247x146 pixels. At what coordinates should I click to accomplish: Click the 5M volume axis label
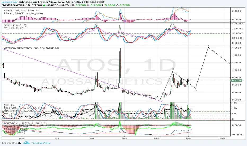point(234,114)
